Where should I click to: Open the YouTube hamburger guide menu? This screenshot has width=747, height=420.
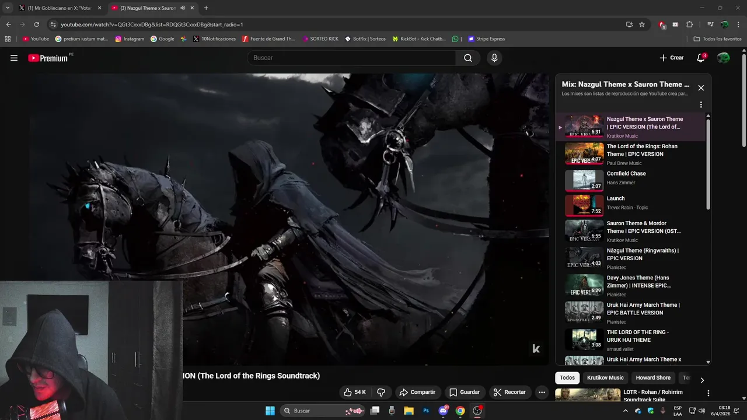coord(14,58)
